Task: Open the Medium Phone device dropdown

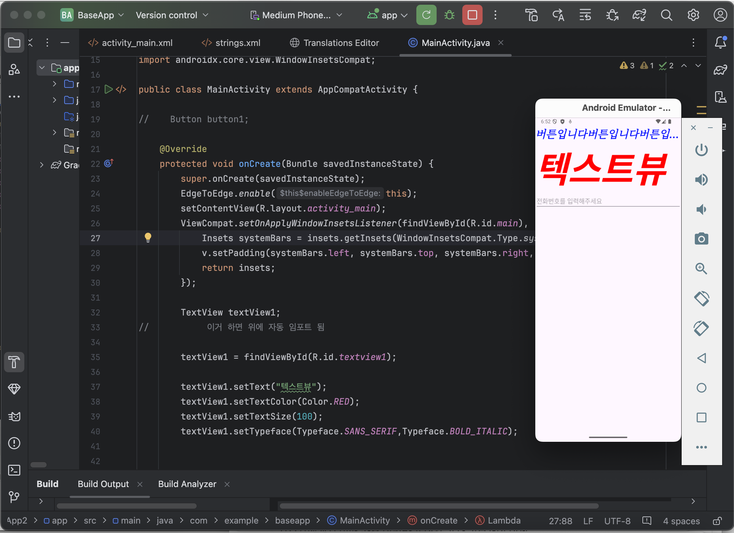Action: coord(296,15)
